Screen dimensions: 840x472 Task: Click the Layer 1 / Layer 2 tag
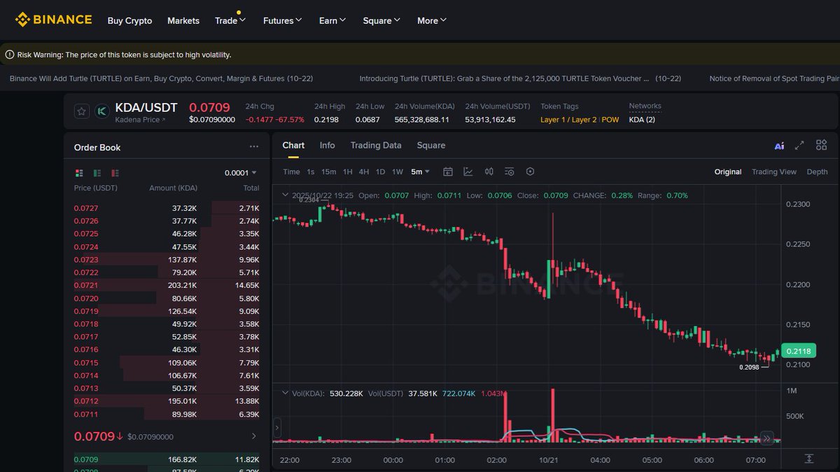click(x=568, y=120)
